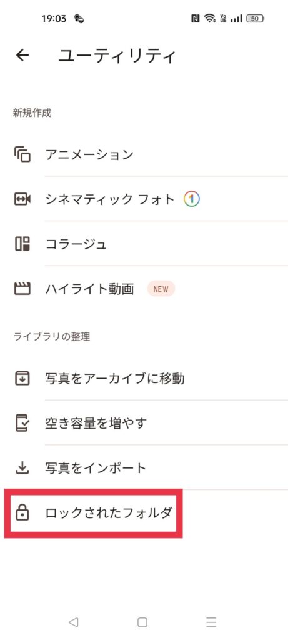Viewport: 288px width, 640px height.
Task: Tap the archive box icon
Action: pyautogui.click(x=22, y=378)
